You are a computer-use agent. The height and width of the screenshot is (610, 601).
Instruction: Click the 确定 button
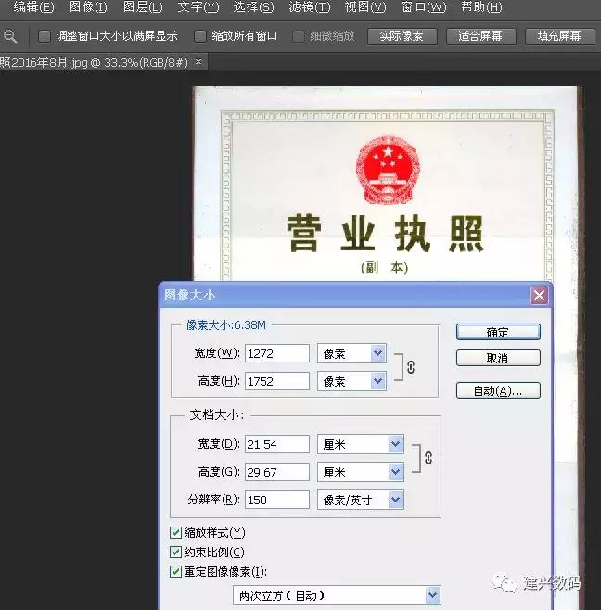pyautogui.click(x=498, y=332)
